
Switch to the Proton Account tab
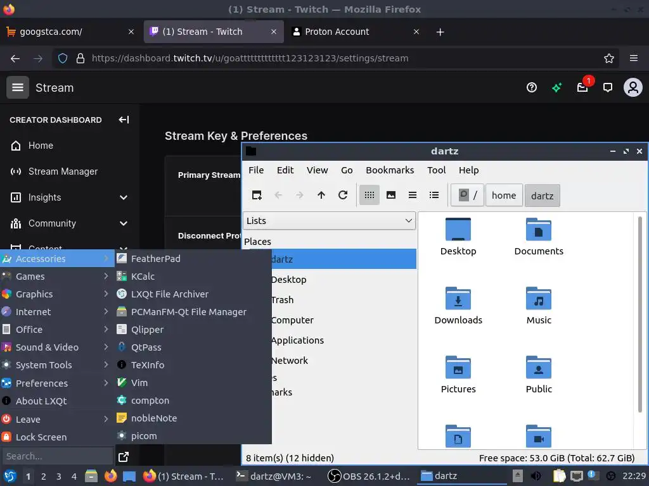tap(356, 32)
